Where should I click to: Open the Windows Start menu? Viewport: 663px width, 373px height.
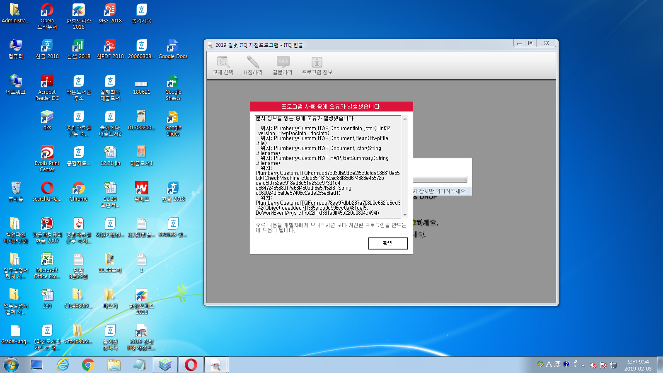point(11,365)
